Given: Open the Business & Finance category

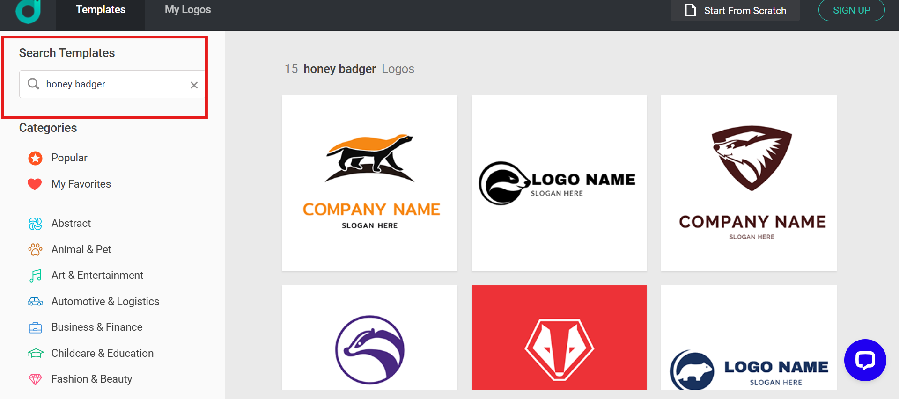Looking at the screenshot, I should tap(97, 327).
